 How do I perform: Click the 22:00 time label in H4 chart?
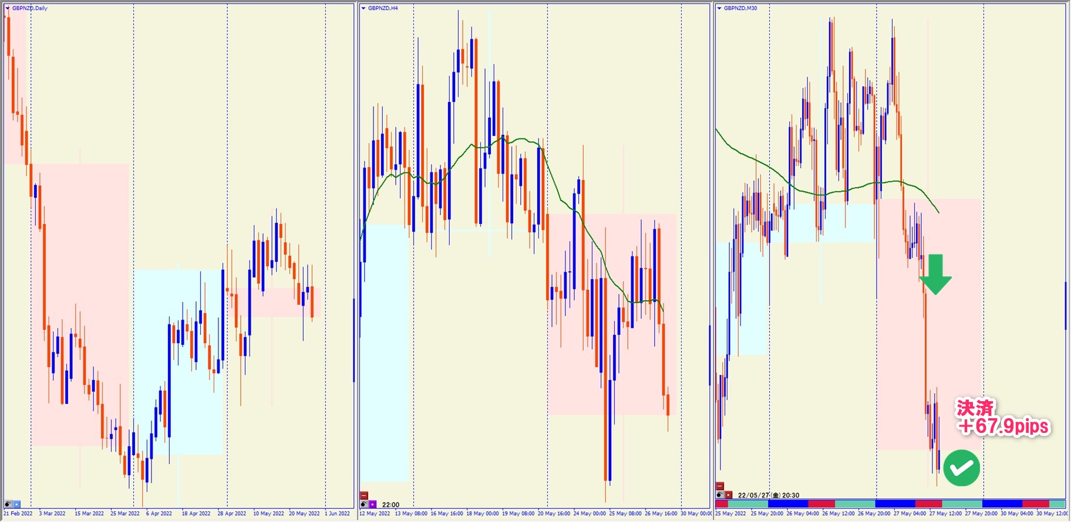(390, 504)
